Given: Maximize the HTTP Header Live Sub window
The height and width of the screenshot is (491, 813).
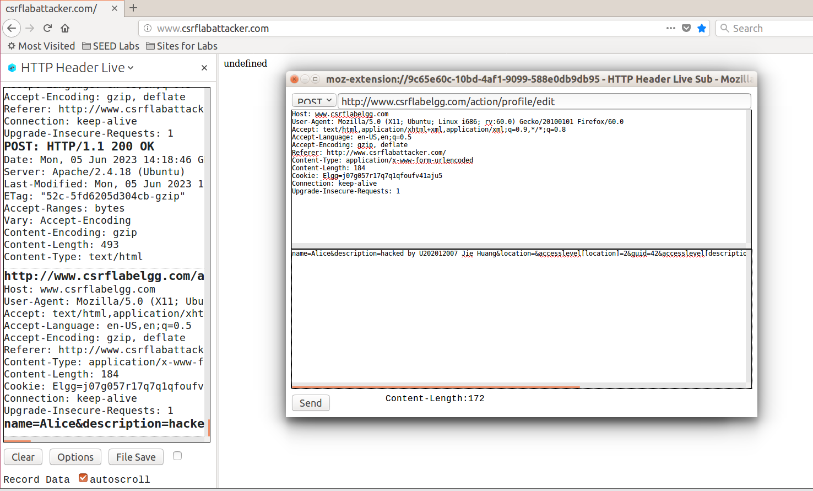Looking at the screenshot, I should click(x=315, y=79).
